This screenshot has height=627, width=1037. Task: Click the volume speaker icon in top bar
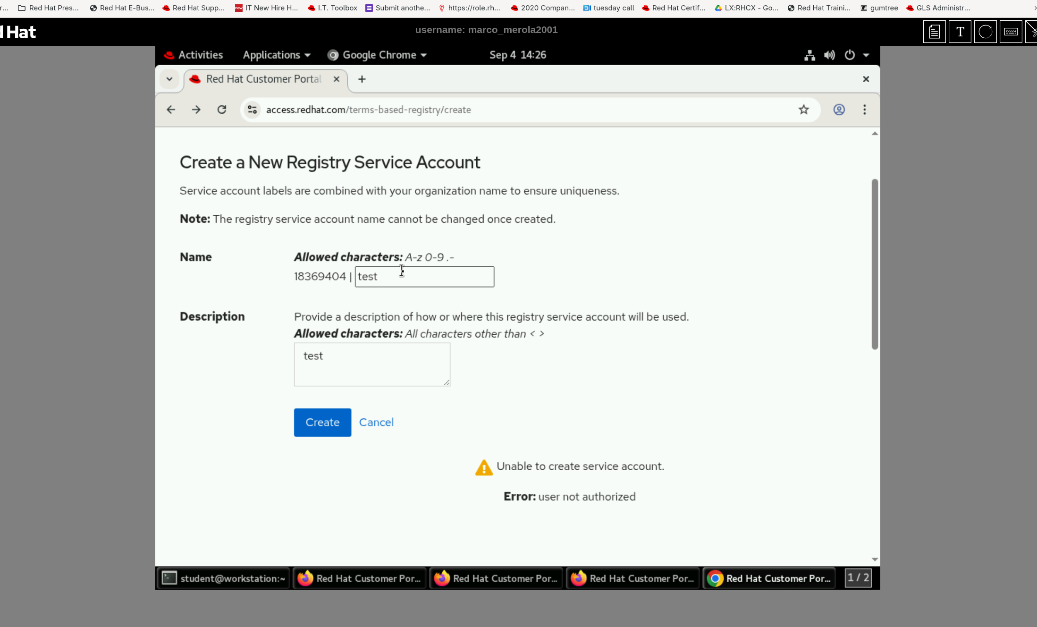point(829,55)
